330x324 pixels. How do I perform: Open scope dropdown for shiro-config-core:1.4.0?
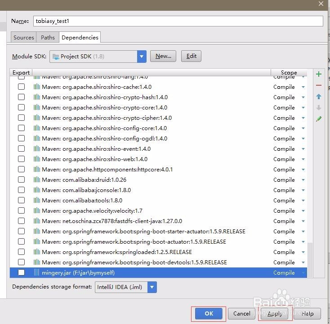[303, 128]
